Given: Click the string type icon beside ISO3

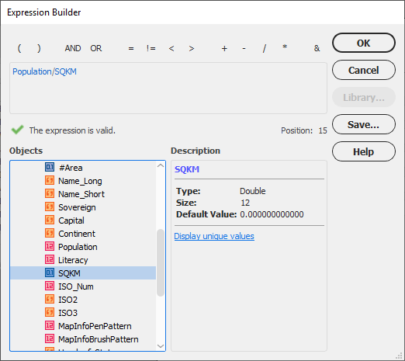Looking at the screenshot, I should point(50,312).
